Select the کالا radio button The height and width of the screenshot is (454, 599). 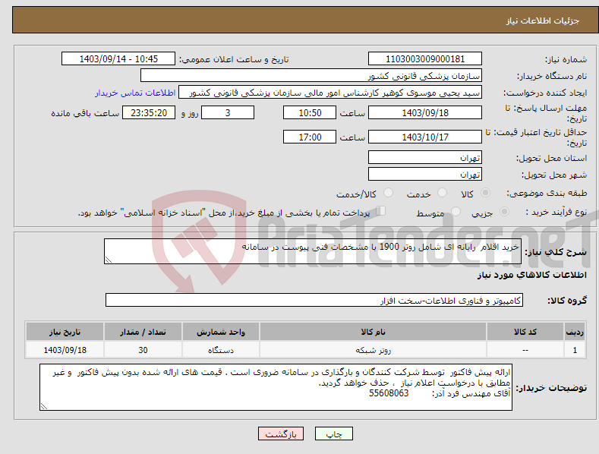485,193
